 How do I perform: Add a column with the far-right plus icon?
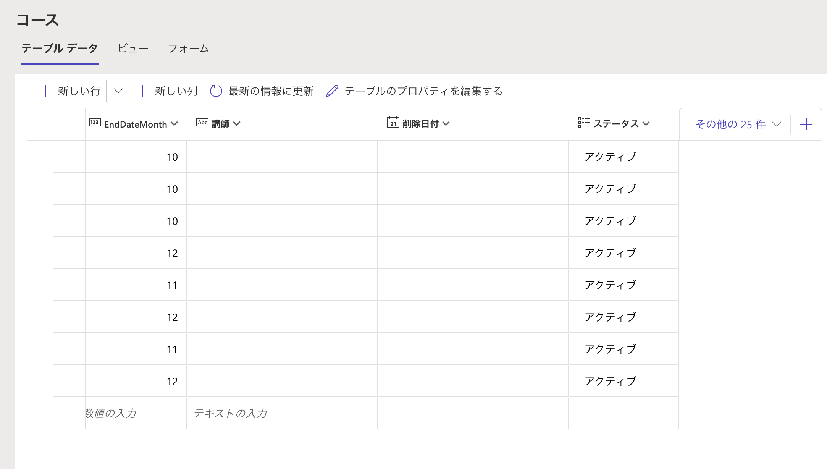click(806, 124)
